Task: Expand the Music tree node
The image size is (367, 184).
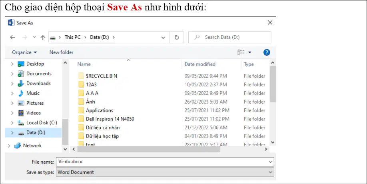Action: click(x=12, y=94)
